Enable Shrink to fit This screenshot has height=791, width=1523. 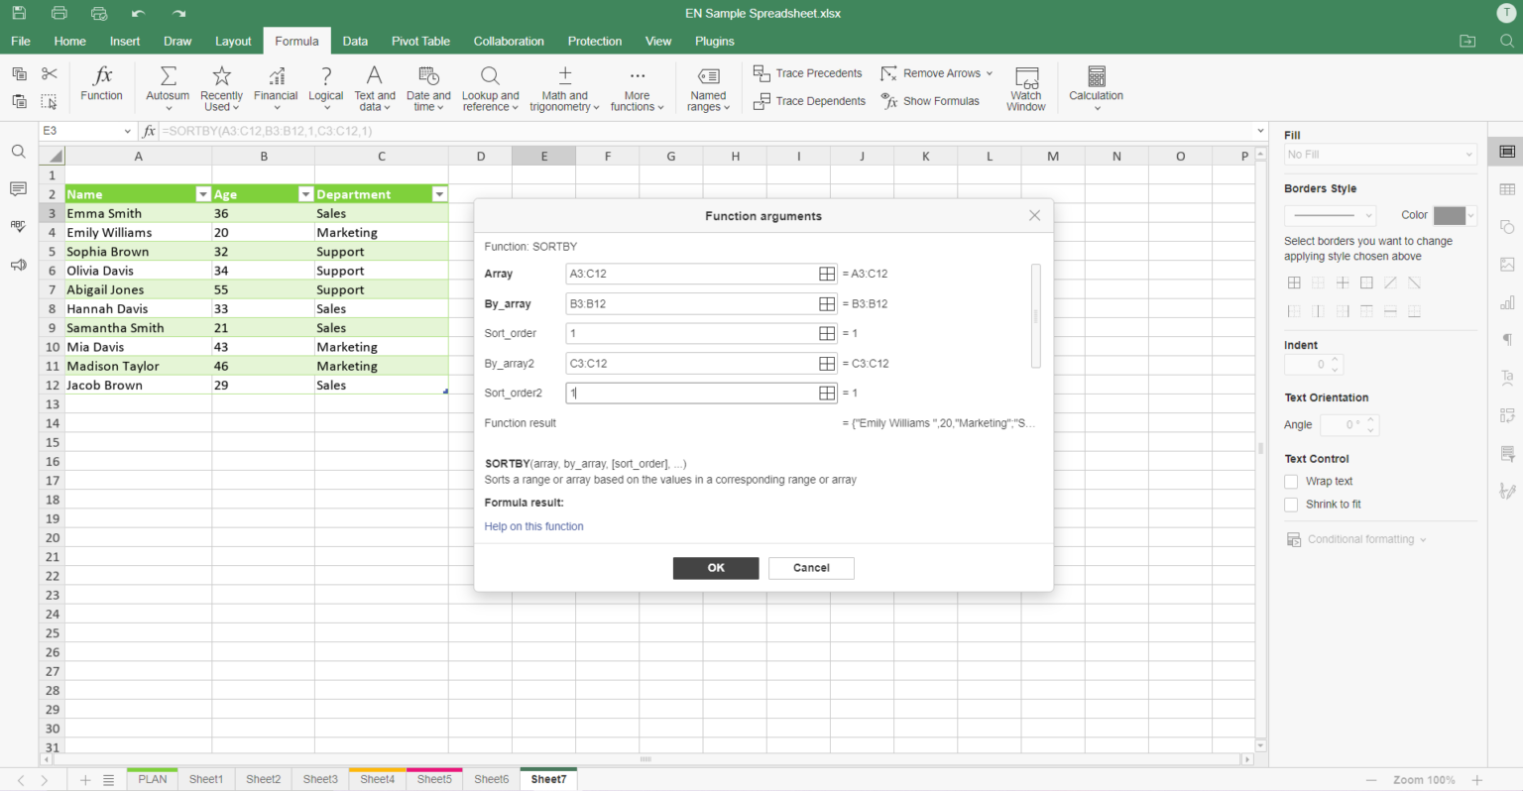(x=1291, y=505)
